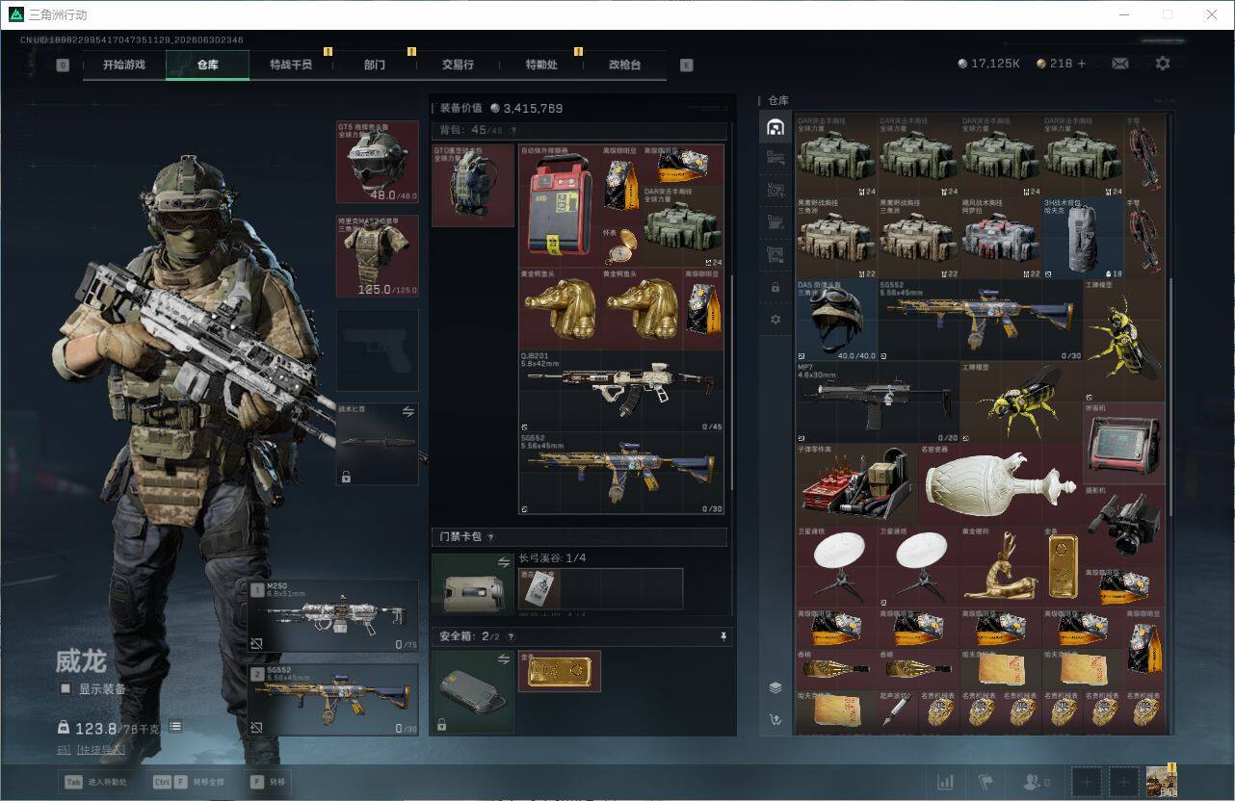Select the keycard in 长弓溪谷 card pack
The height and width of the screenshot is (801, 1235).
click(539, 589)
